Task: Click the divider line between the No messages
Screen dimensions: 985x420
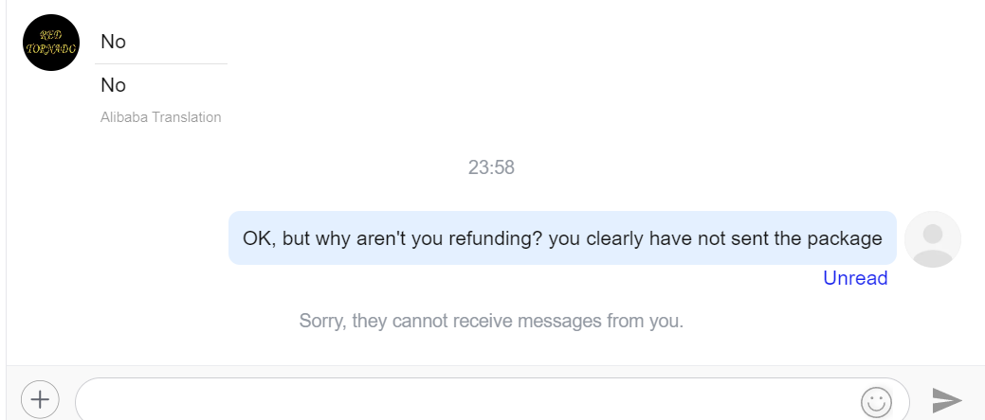Action: (161, 63)
